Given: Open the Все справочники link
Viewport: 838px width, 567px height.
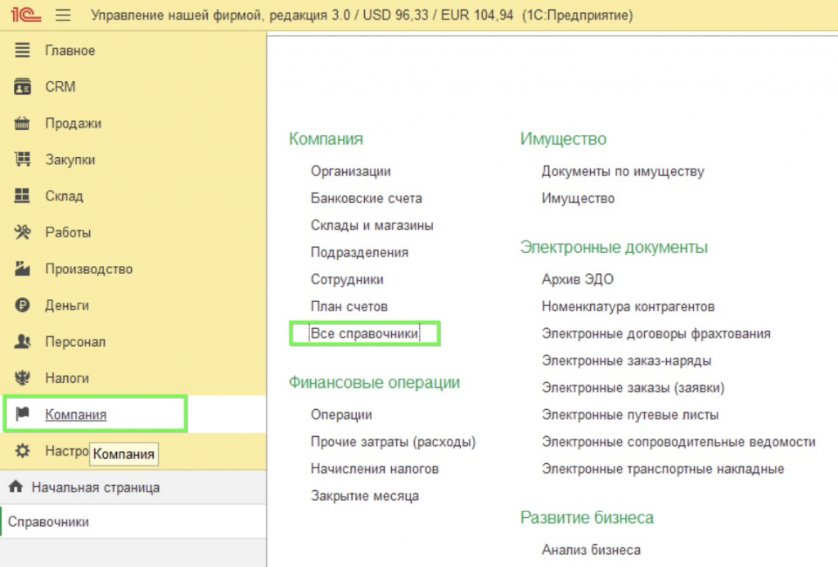Looking at the screenshot, I should (364, 334).
